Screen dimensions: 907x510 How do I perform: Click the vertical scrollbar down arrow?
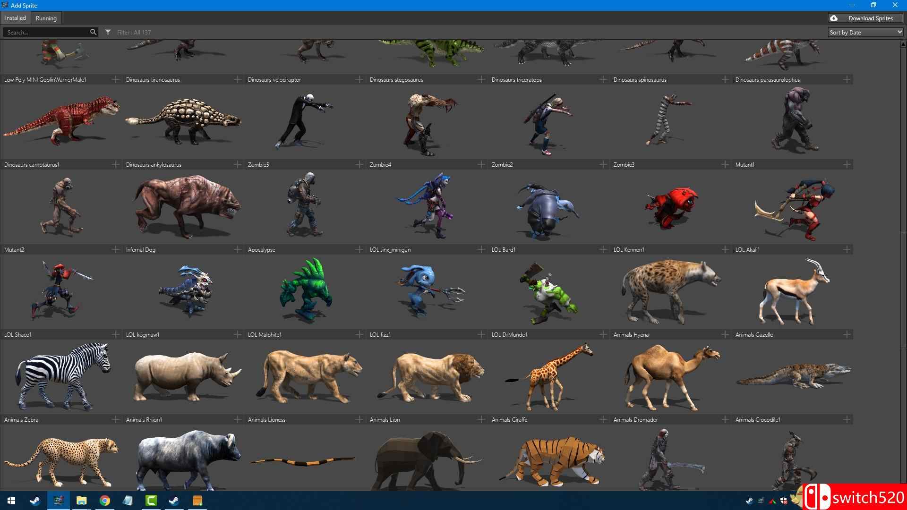click(x=904, y=487)
